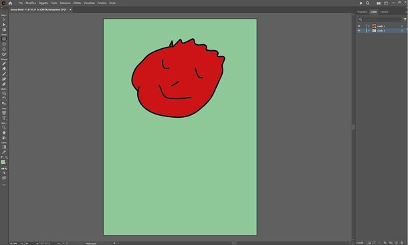Target the green-thumbnail layer circle
The height and width of the screenshot is (245, 408).
[402, 31]
